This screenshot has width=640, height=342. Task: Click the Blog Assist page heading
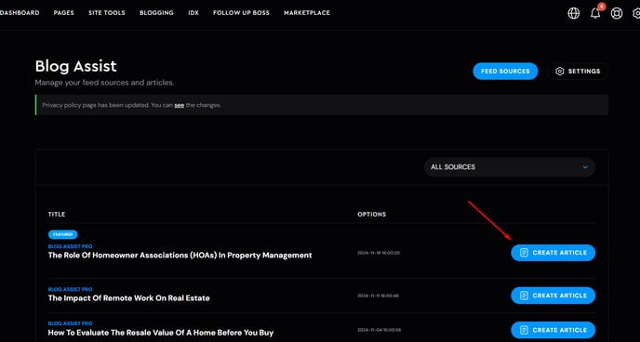pyautogui.click(x=76, y=66)
